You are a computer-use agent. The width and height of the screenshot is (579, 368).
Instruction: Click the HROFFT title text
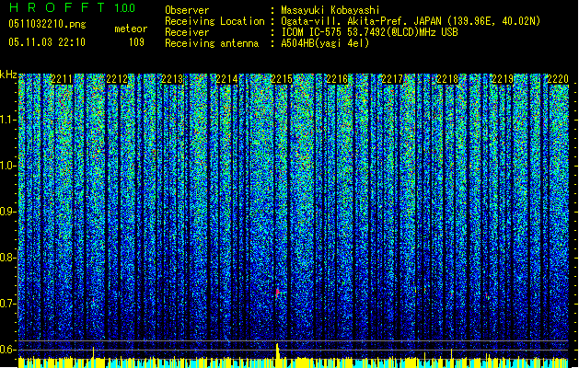click(56, 7)
